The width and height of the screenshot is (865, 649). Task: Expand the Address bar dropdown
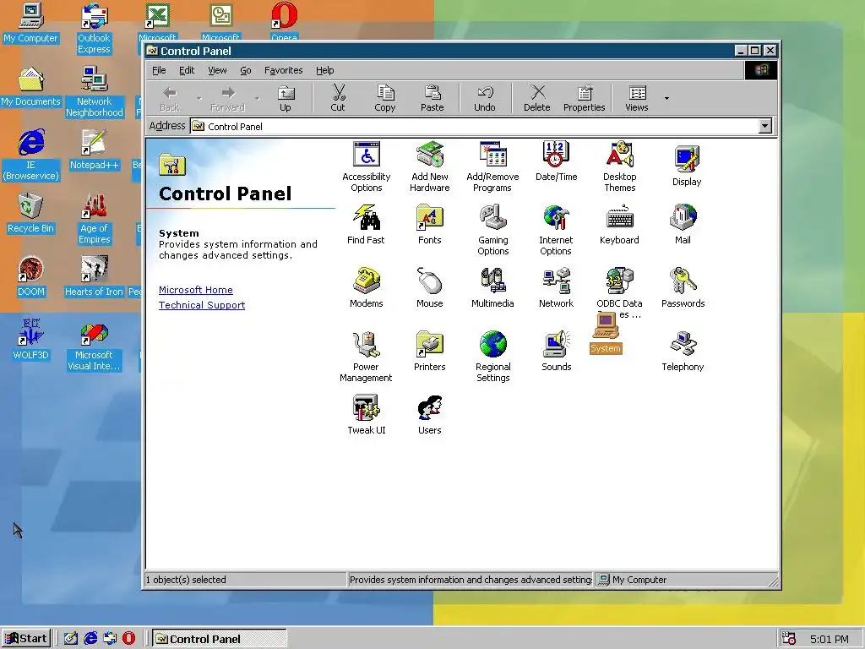(x=764, y=127)
